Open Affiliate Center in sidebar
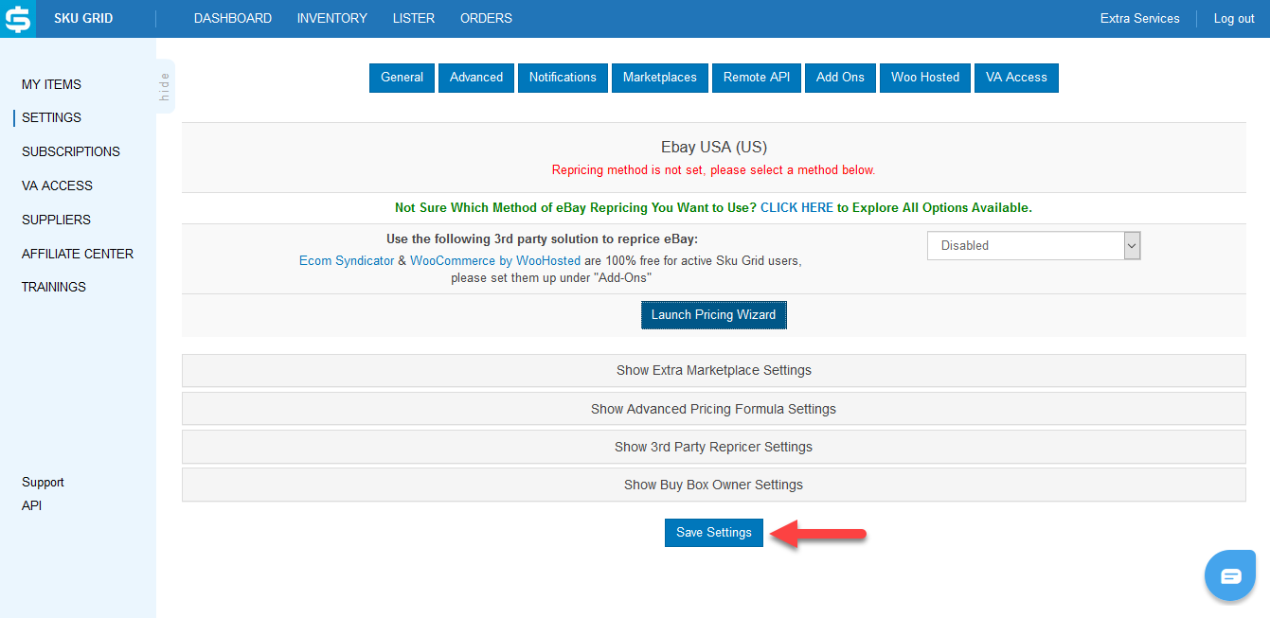 pyautogui.click(x=78, y=254)
